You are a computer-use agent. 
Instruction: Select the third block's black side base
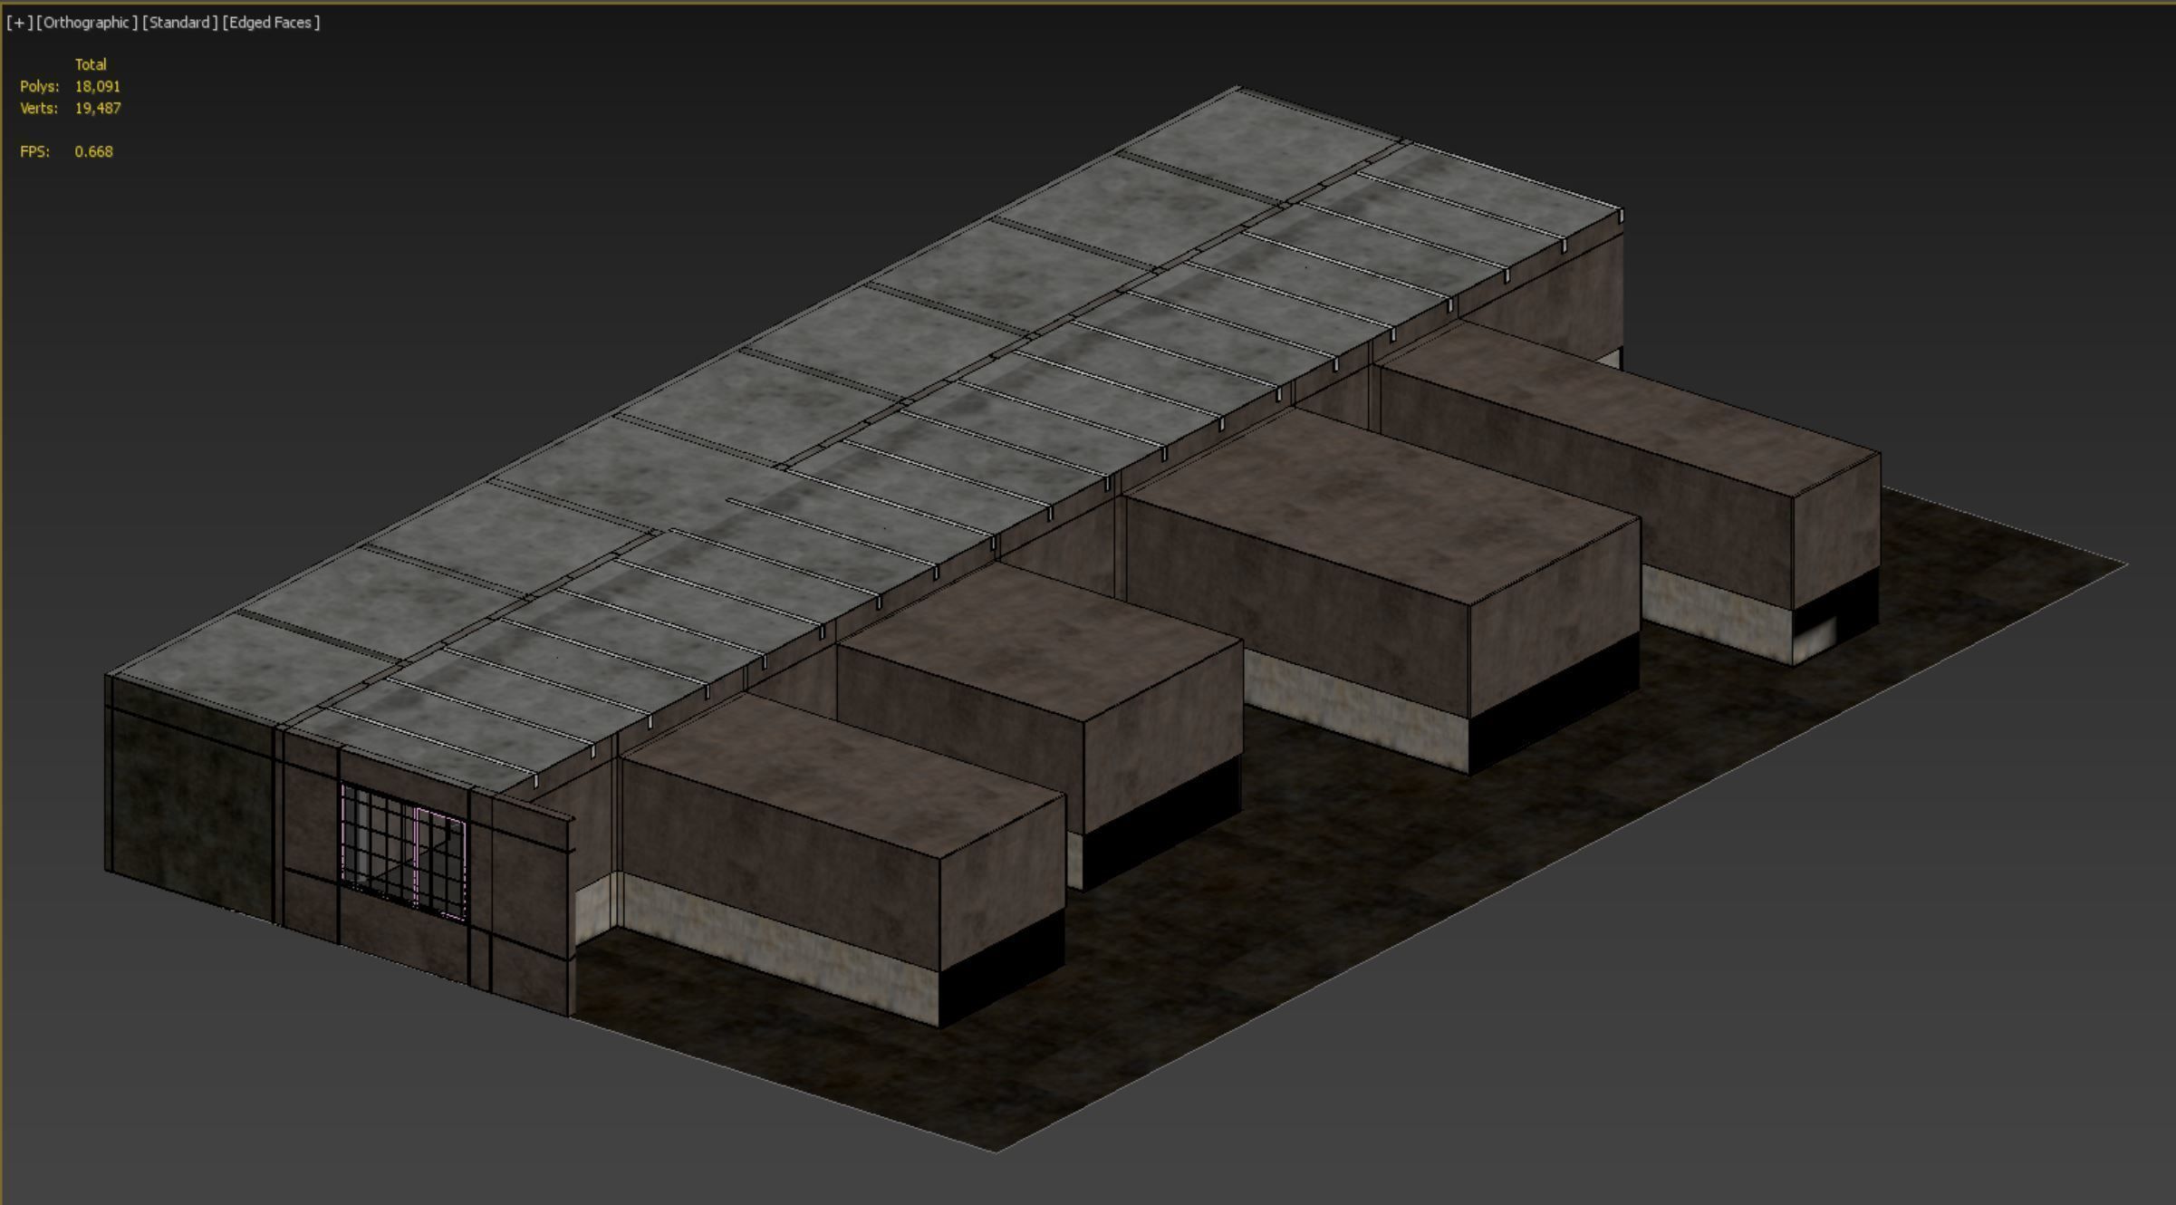coord(1554,702)
